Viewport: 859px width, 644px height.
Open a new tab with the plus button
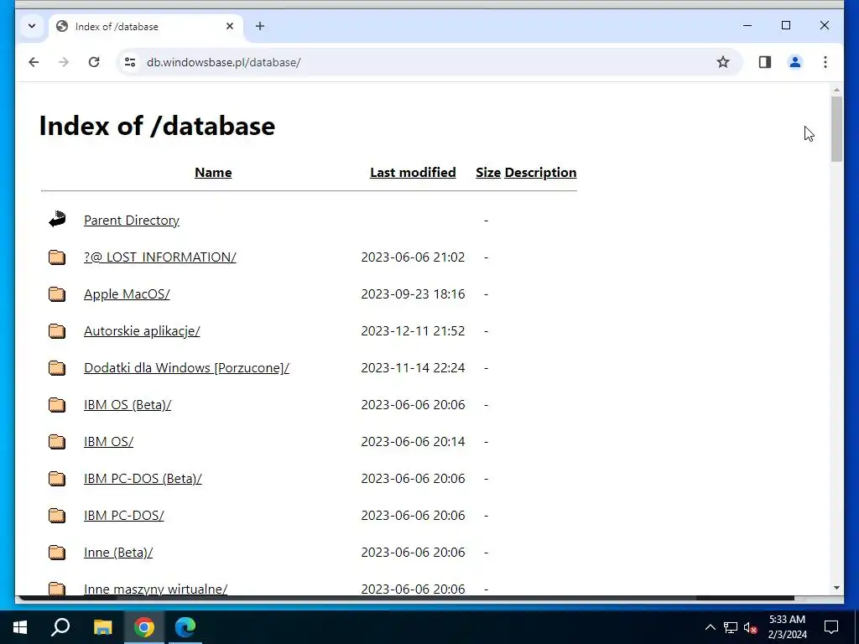260,26
